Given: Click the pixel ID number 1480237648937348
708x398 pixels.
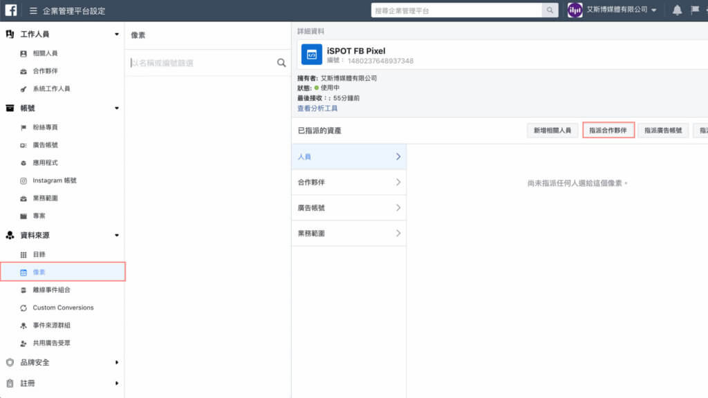Looking at the screenshot, I should point(380,61).
